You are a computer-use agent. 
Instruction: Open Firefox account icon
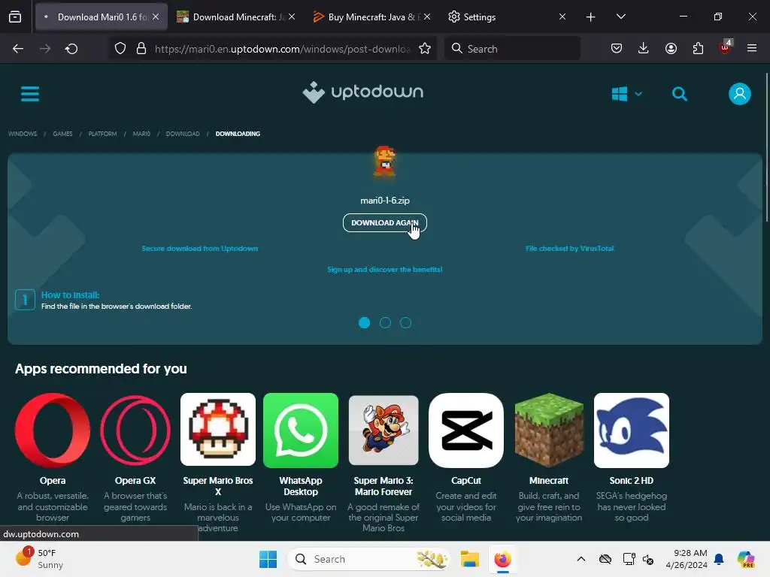[671, 49]
